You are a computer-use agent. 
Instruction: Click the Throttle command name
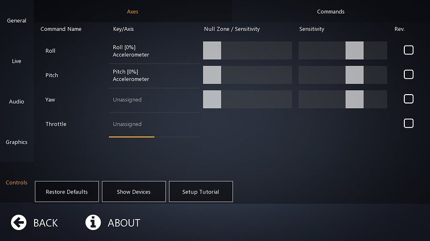pyautogui.click(x=56, y=124)
